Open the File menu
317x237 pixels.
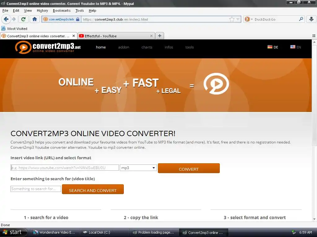click(5, 10)
